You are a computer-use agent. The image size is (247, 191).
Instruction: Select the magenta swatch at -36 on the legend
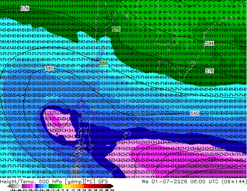coord(31,186)
